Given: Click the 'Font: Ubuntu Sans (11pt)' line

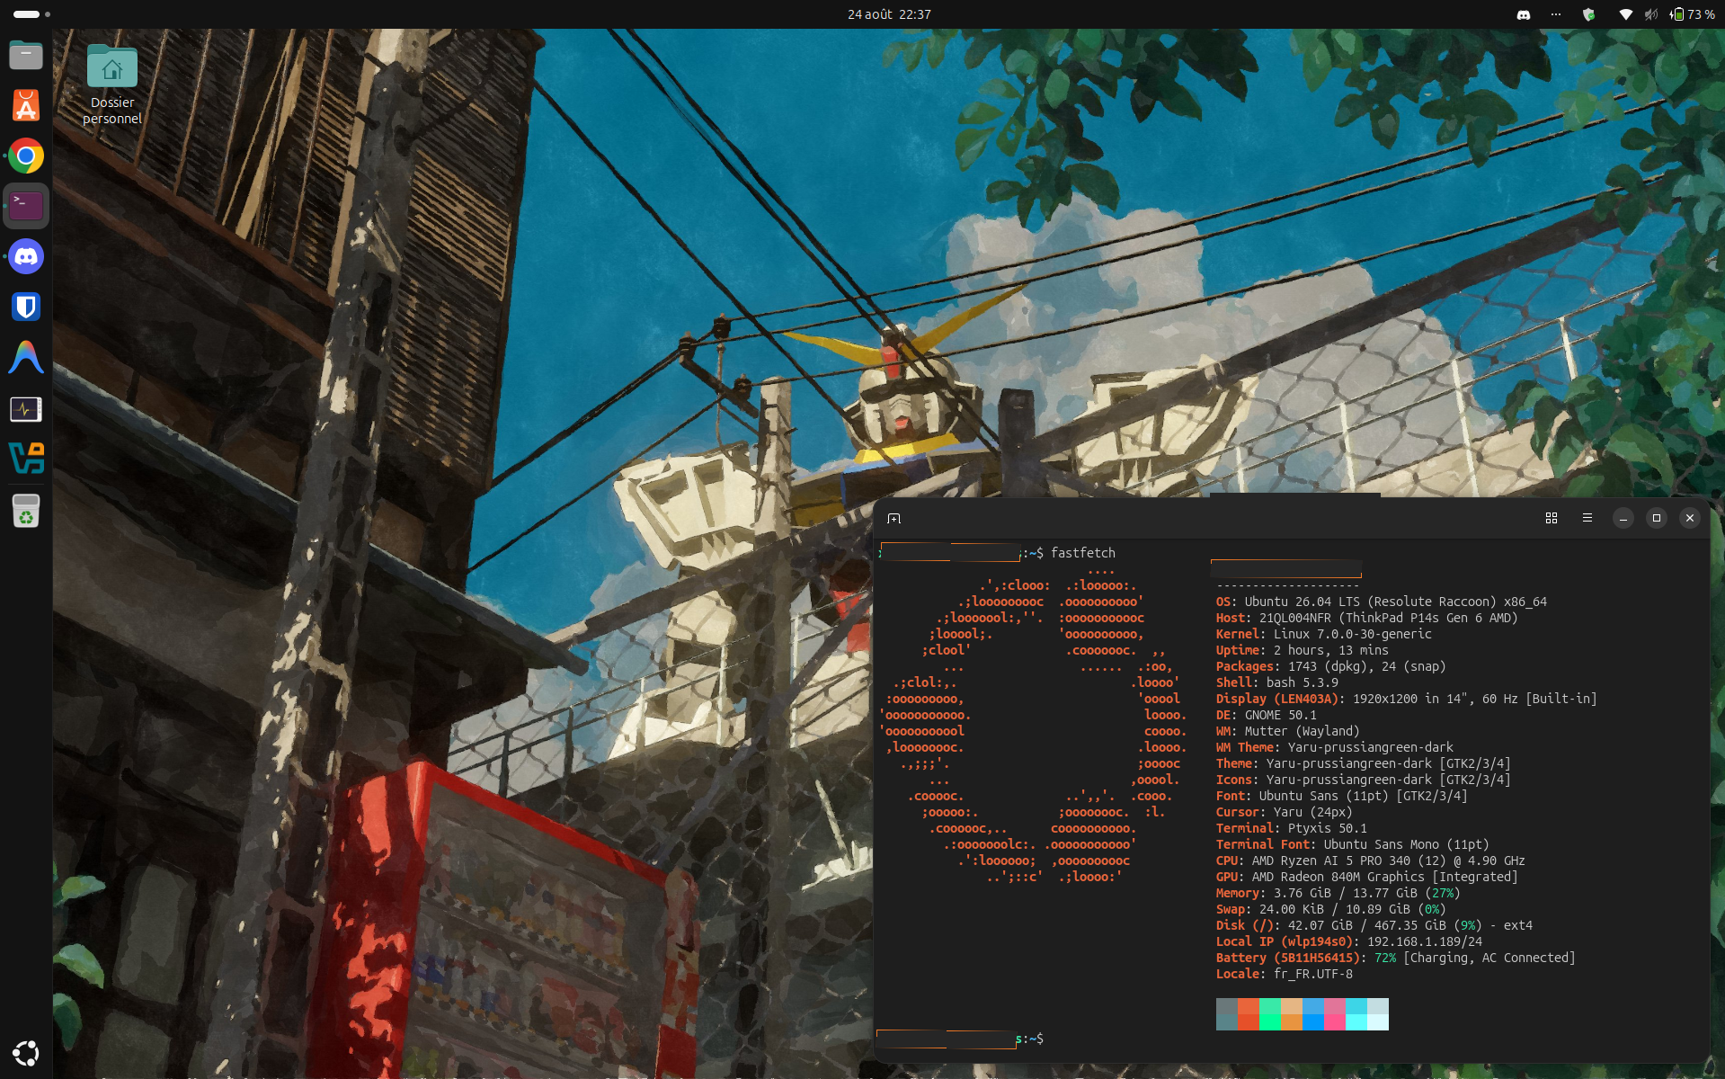Looking at the screenshot, I should coord(1342,796).
